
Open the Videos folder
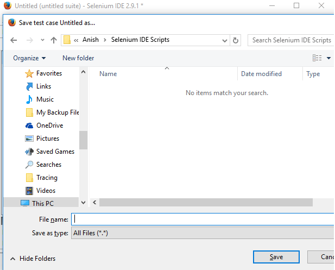(46, 191)
